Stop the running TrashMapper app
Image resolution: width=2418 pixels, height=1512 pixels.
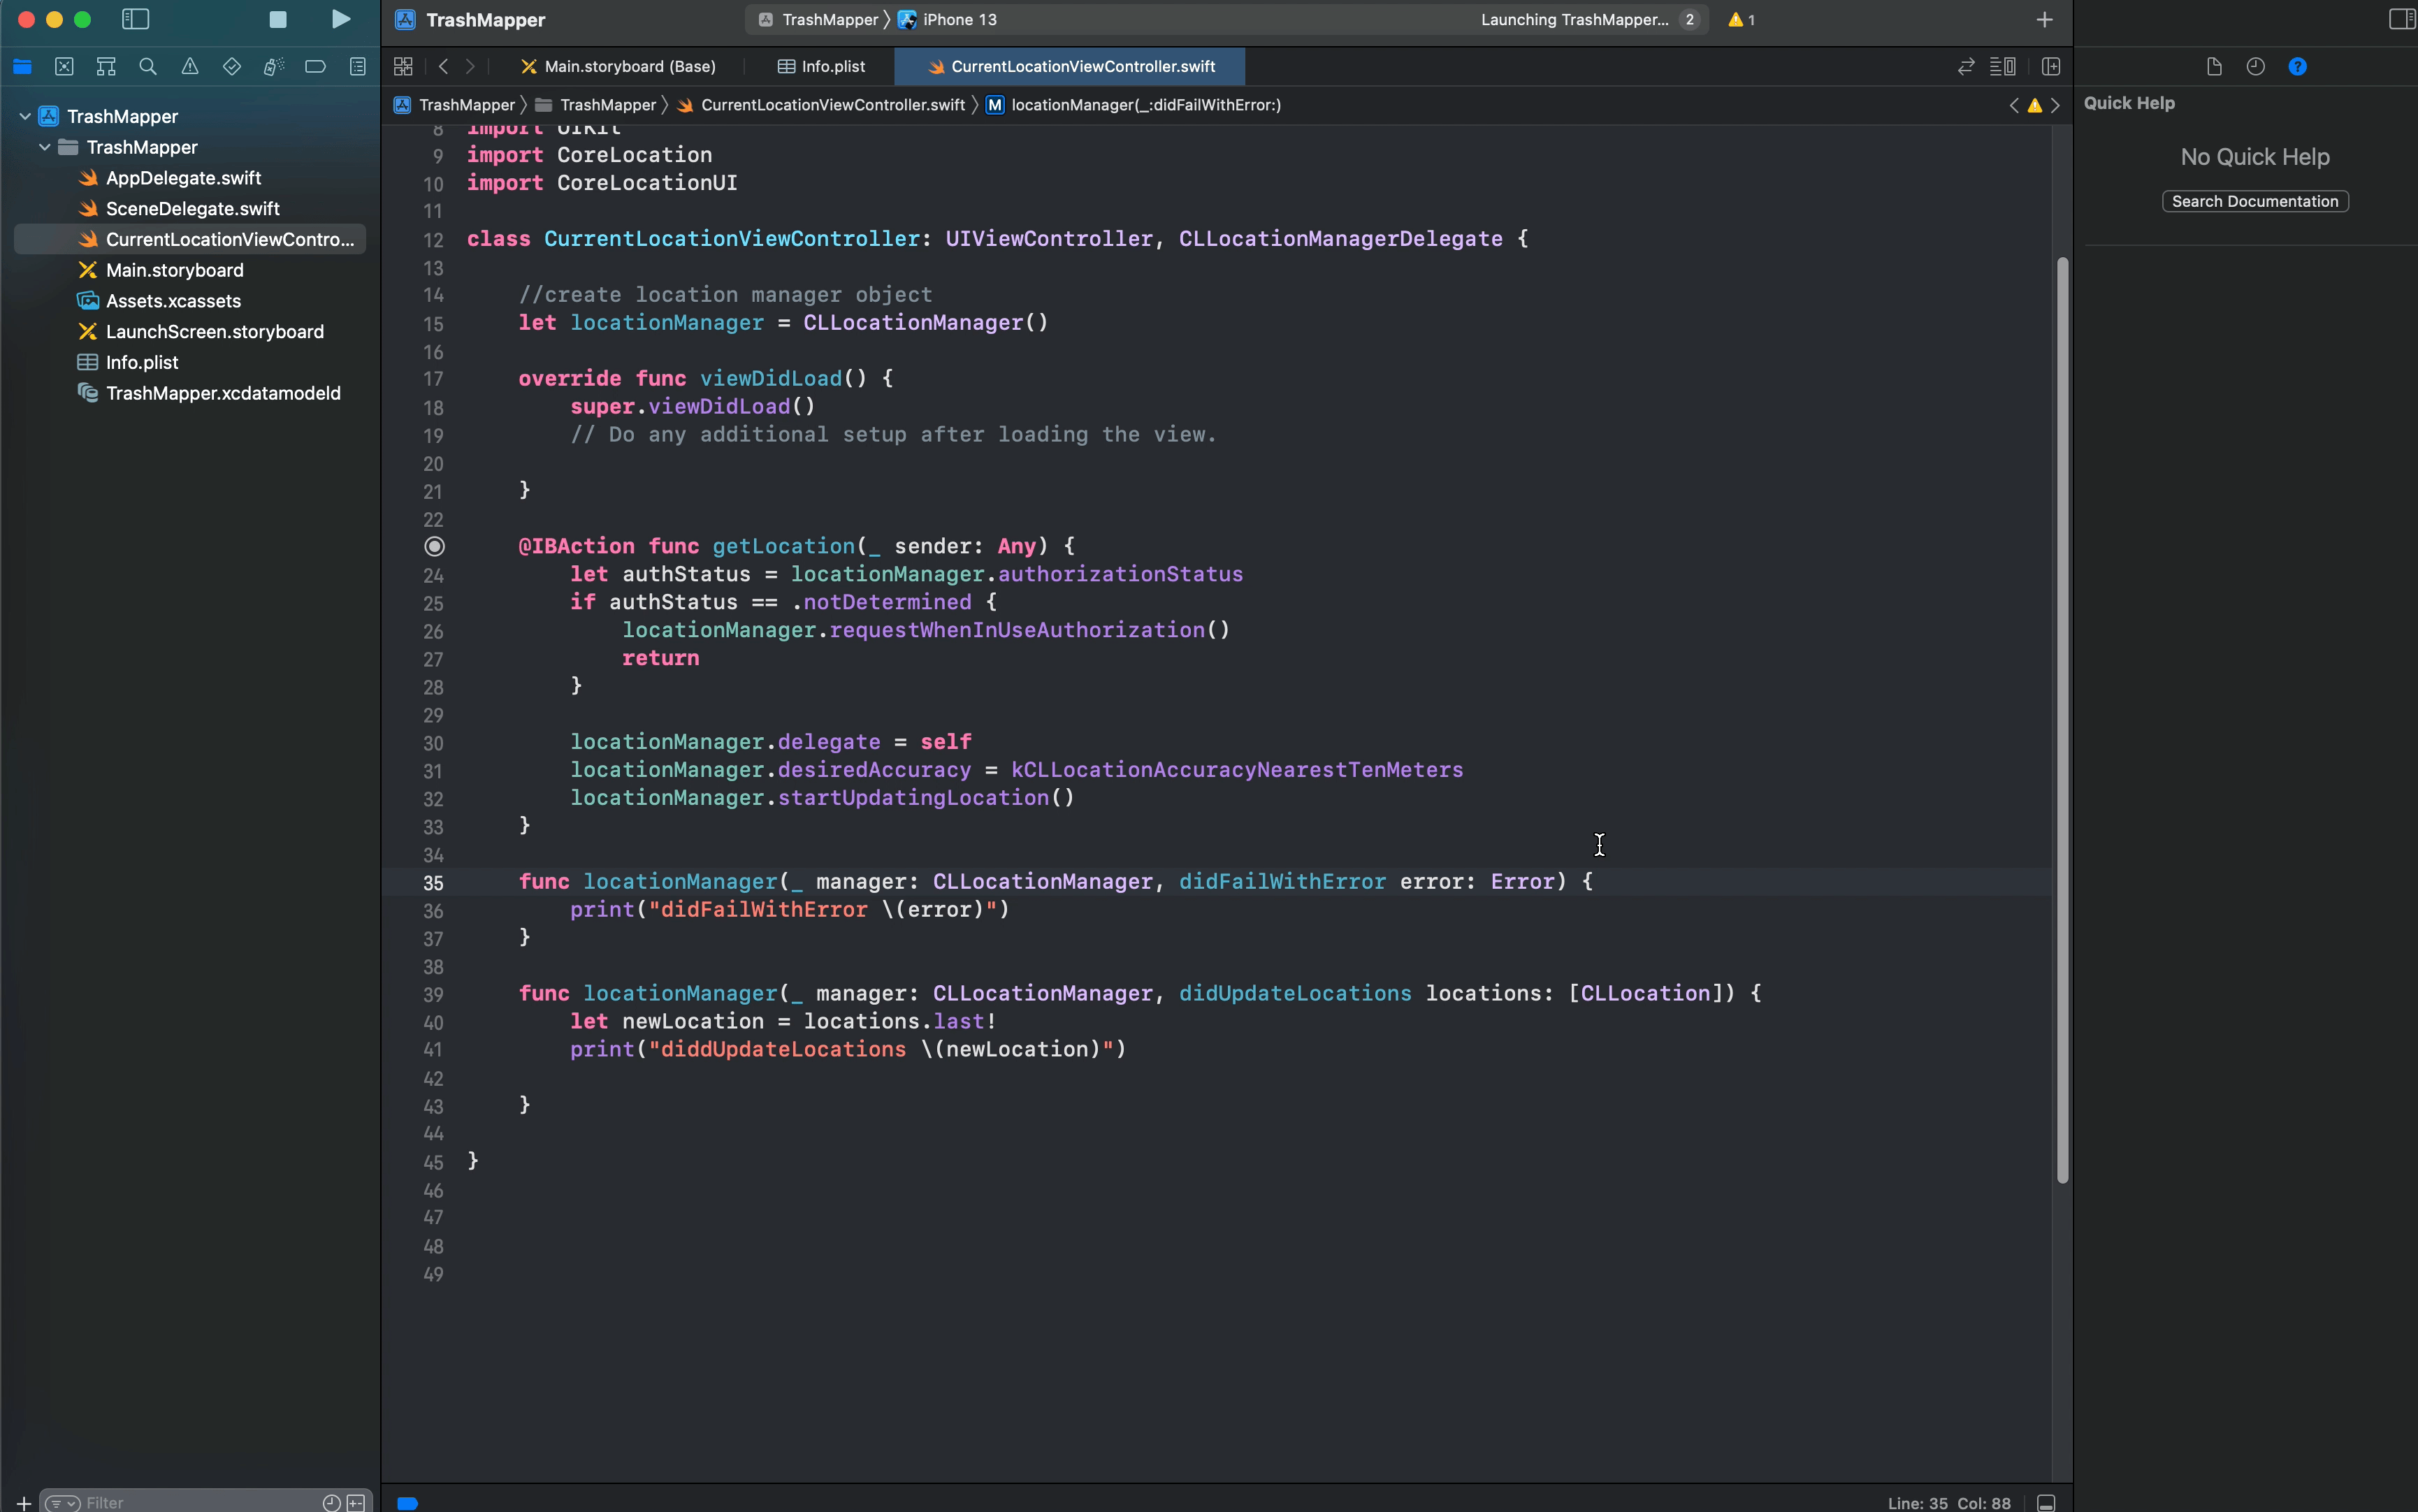(x=278, y=19)
